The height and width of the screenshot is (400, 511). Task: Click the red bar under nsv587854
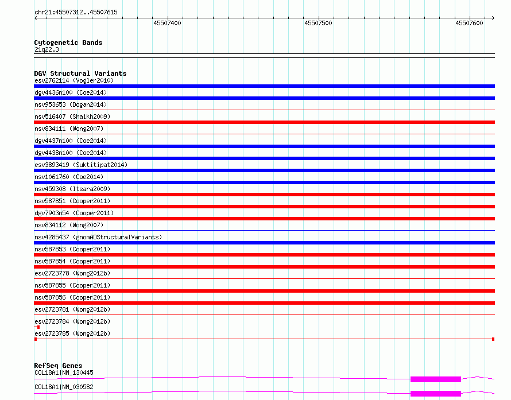[x=264, y=267]
